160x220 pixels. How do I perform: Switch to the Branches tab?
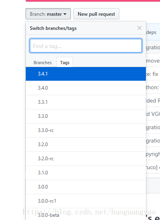click(42, 63)
